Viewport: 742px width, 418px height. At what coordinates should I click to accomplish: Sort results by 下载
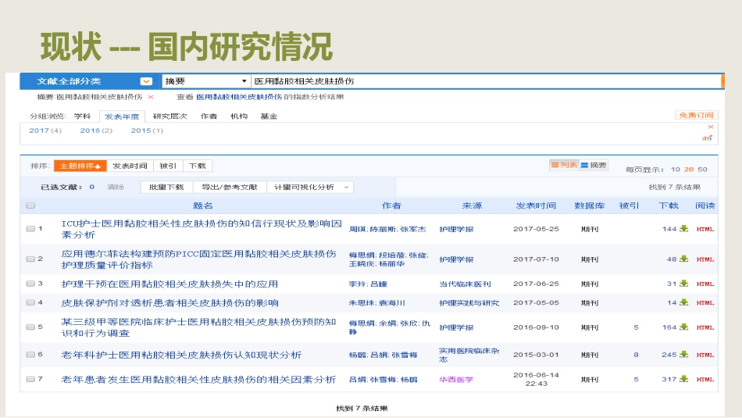pyautogui.click(x=198, y=166)
